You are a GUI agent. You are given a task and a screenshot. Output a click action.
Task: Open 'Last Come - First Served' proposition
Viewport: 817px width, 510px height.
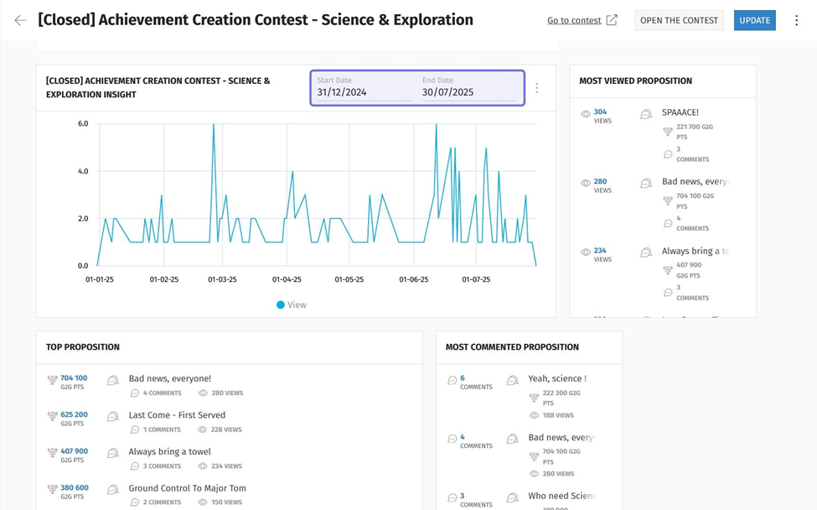point(177,415)
